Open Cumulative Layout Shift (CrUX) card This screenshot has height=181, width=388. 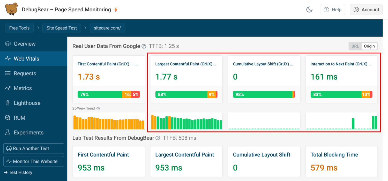click(x=264, y=79)
